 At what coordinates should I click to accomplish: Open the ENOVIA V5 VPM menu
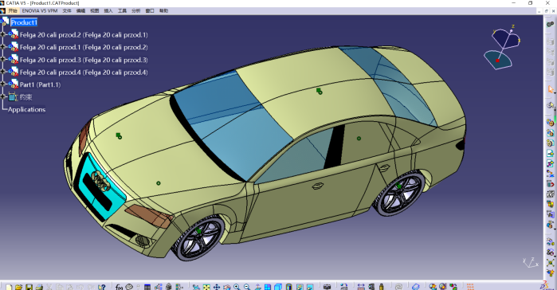[40, 10]
